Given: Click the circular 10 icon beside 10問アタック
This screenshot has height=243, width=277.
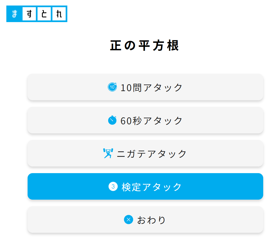Looking at the screenshot, I should click(112, 87).
